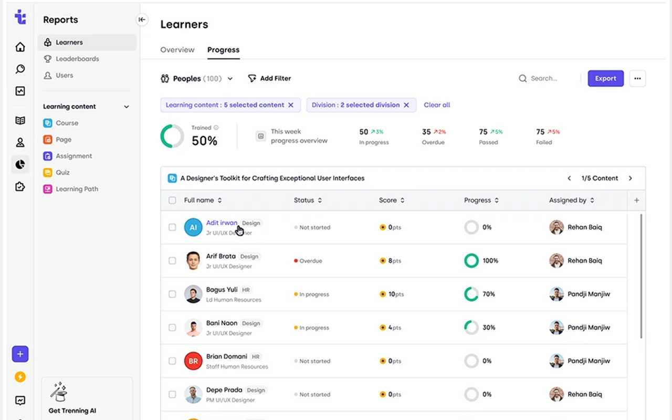Select the pie chart reports icon
The height and width of the screenshot is (420, 672).
[20, 164]
